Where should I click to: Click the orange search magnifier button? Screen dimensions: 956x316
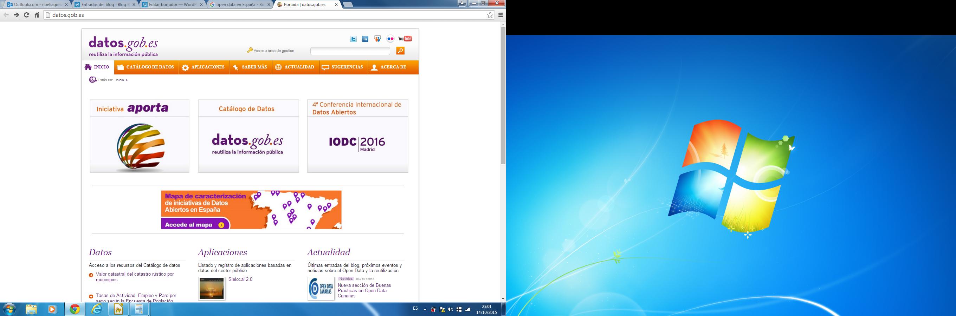[400, 51]
